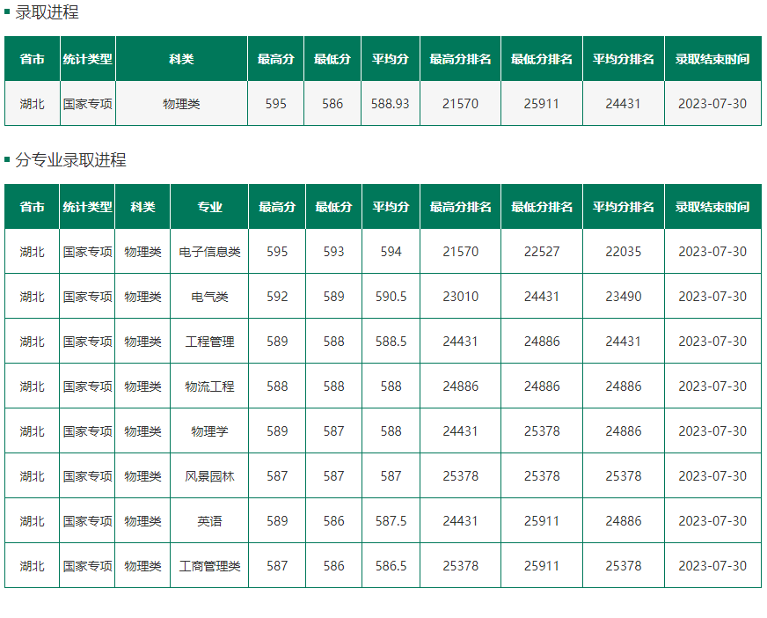
Task: Click the average score '588.5'
Action: click(x=391, y=342)
